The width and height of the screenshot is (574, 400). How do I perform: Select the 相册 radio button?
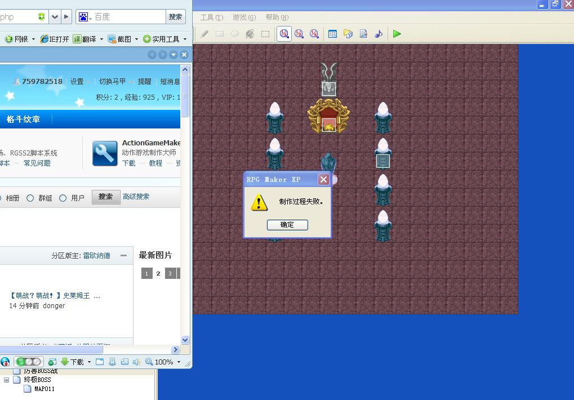(x=1, y=198)
